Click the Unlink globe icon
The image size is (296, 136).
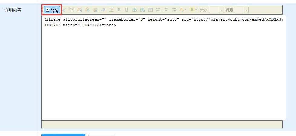[143, 10]
